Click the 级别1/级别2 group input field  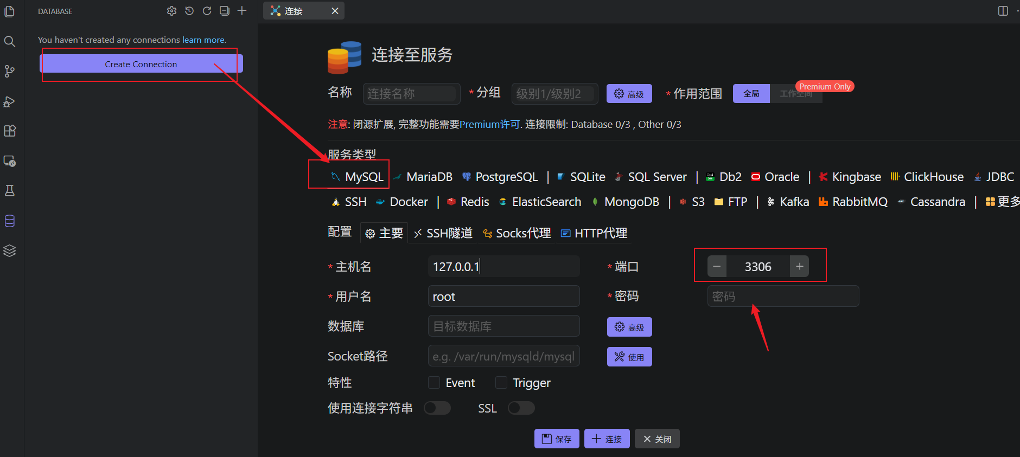[x=554, y=94]
